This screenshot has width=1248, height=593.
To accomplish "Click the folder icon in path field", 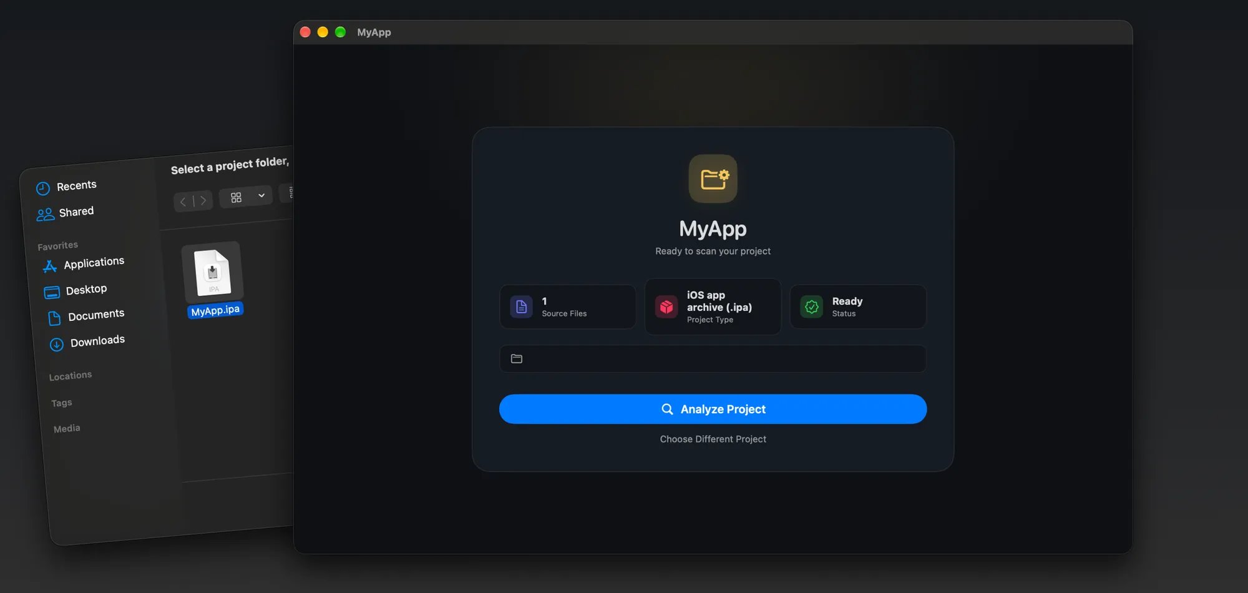I will pyautogui.click(x=516, y=358).
